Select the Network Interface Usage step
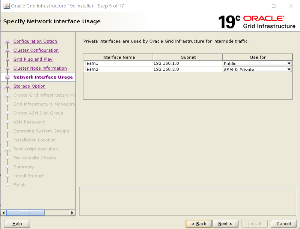Screen dimensions: 300x229 (43, 77)
